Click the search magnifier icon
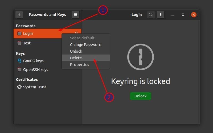Image resolution: width=213 pixels, height=133 pixels. [x=151, y=15]
